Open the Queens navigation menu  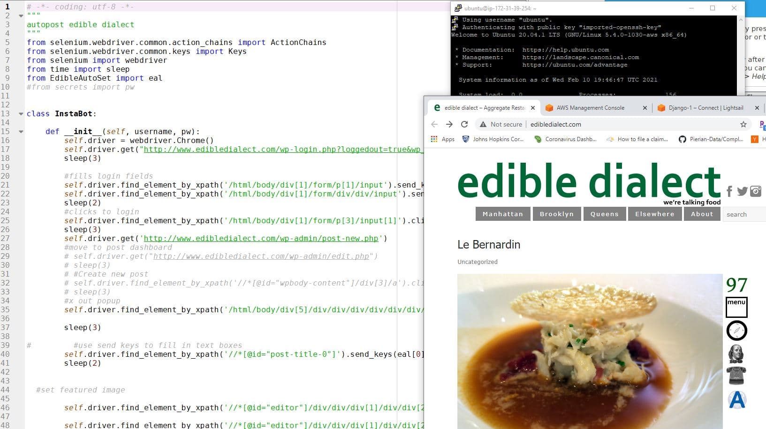(x=605, y=214)
